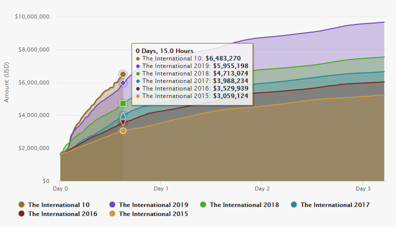Viewport: 396px width, 227px height.
Task: Click the $4,000,000 y-axis label
Action: click(34, 115)
